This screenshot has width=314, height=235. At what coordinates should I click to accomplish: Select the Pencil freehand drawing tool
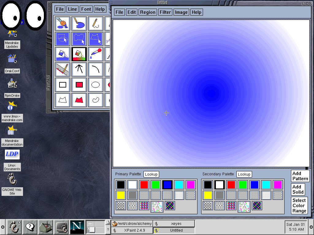point(96,24)
